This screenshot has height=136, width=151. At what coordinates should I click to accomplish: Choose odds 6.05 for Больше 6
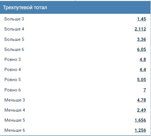(x=142, y=49)
